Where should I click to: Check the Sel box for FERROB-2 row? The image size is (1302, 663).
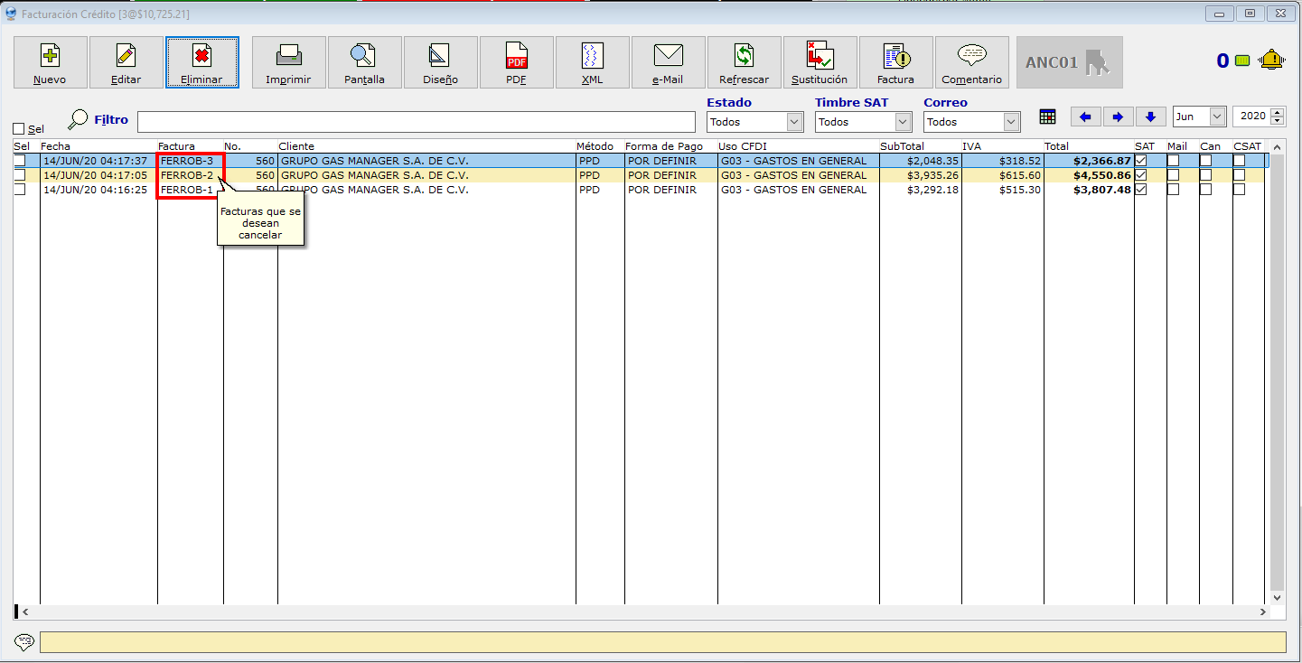pyautogui.click(x=20, y=175)
